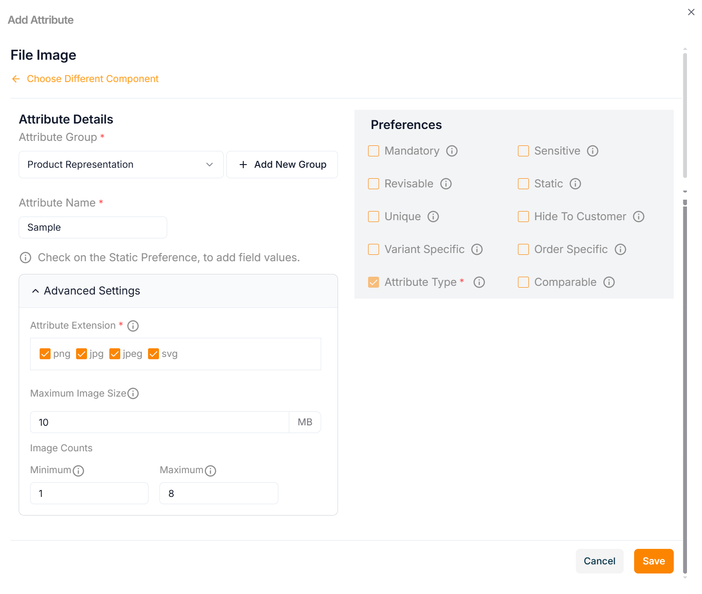
Task: Cancel adding the attribute
Action: click(x=599, y=561)
